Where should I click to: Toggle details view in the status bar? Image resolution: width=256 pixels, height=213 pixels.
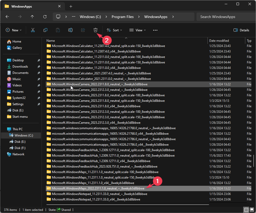(246, 210)
